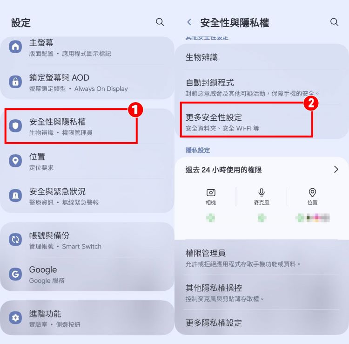
Task: Tap the Google G icon
Action: (x=15, y=274)
